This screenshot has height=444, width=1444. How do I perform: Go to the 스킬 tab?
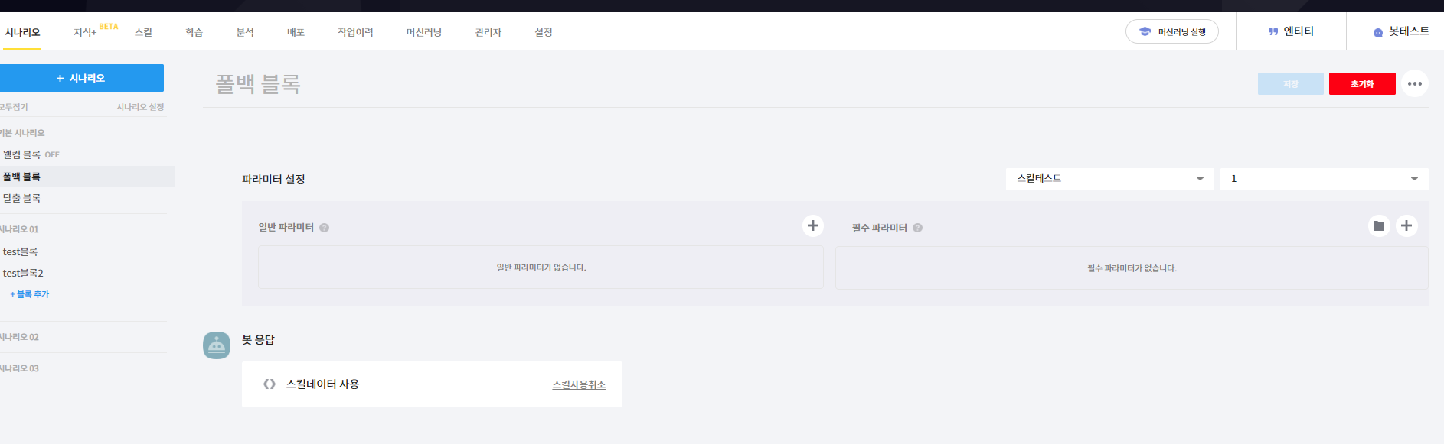143,32
